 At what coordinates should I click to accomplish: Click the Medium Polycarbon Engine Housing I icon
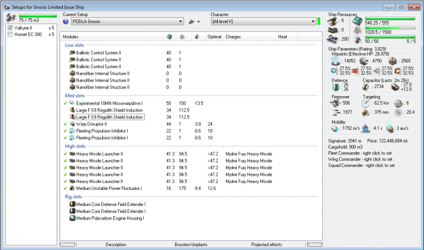coord(72,218)
